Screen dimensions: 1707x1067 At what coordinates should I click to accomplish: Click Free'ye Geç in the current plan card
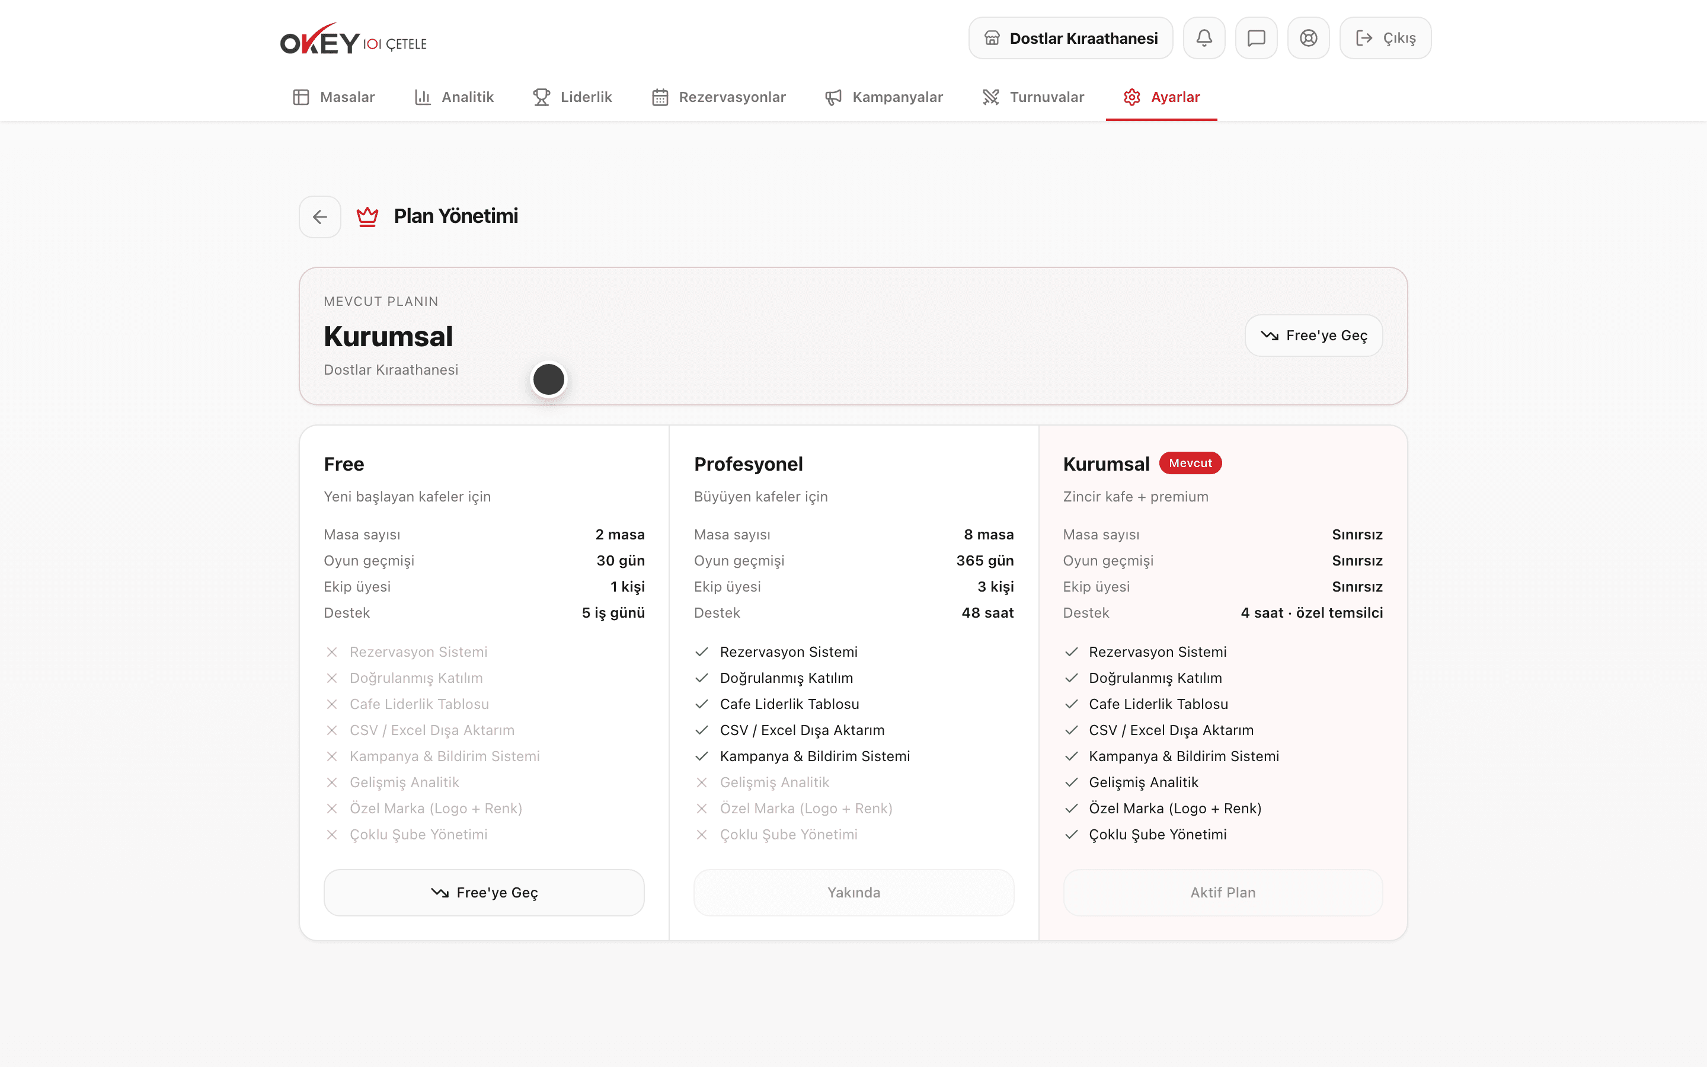click(1313, 335)
